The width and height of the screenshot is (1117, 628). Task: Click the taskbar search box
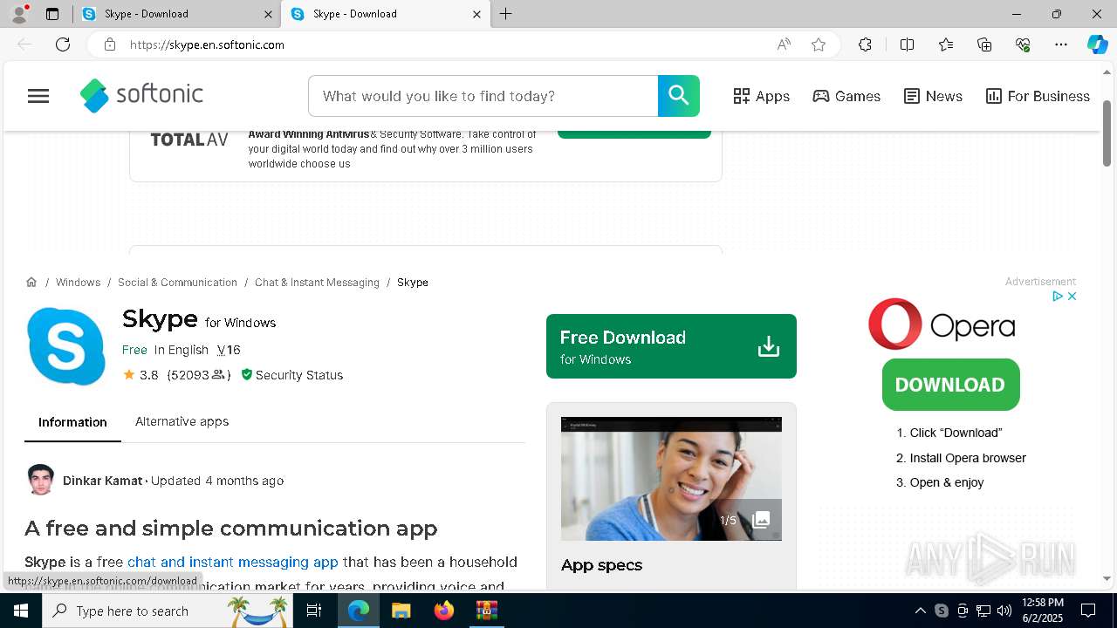pos(168,611)
